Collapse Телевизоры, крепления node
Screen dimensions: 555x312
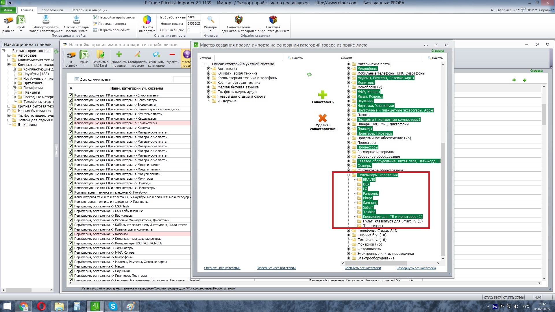(349, 175)
